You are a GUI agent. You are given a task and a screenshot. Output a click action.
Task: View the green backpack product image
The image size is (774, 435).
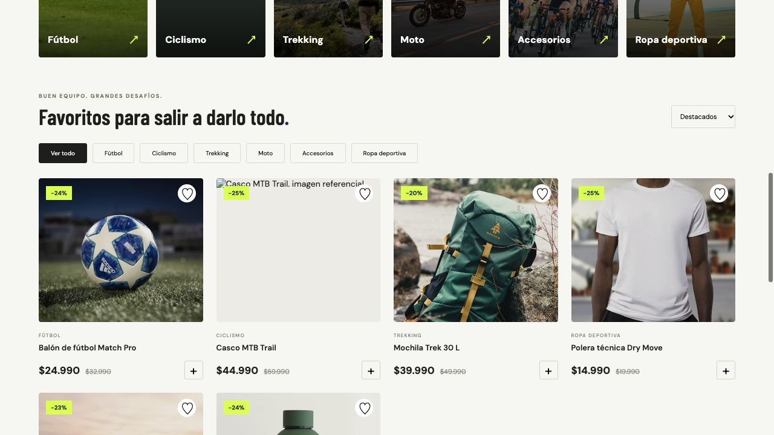tap(476, 250)
